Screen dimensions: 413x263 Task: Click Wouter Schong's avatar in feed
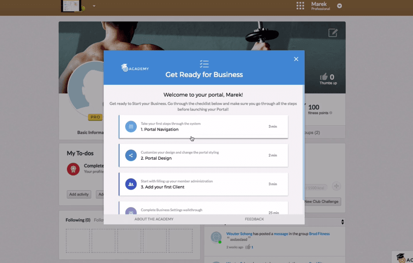pos(216,237)
